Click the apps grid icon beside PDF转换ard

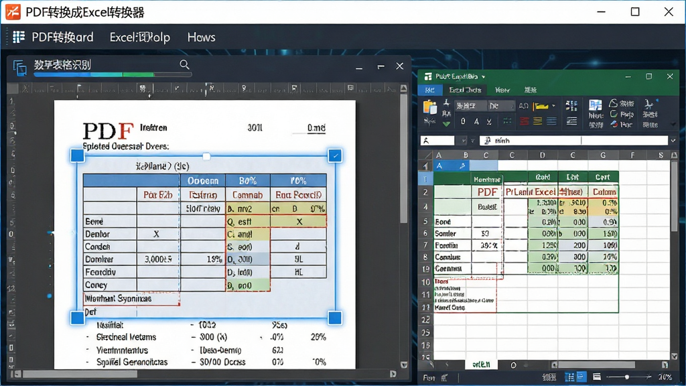pos(18,38)
